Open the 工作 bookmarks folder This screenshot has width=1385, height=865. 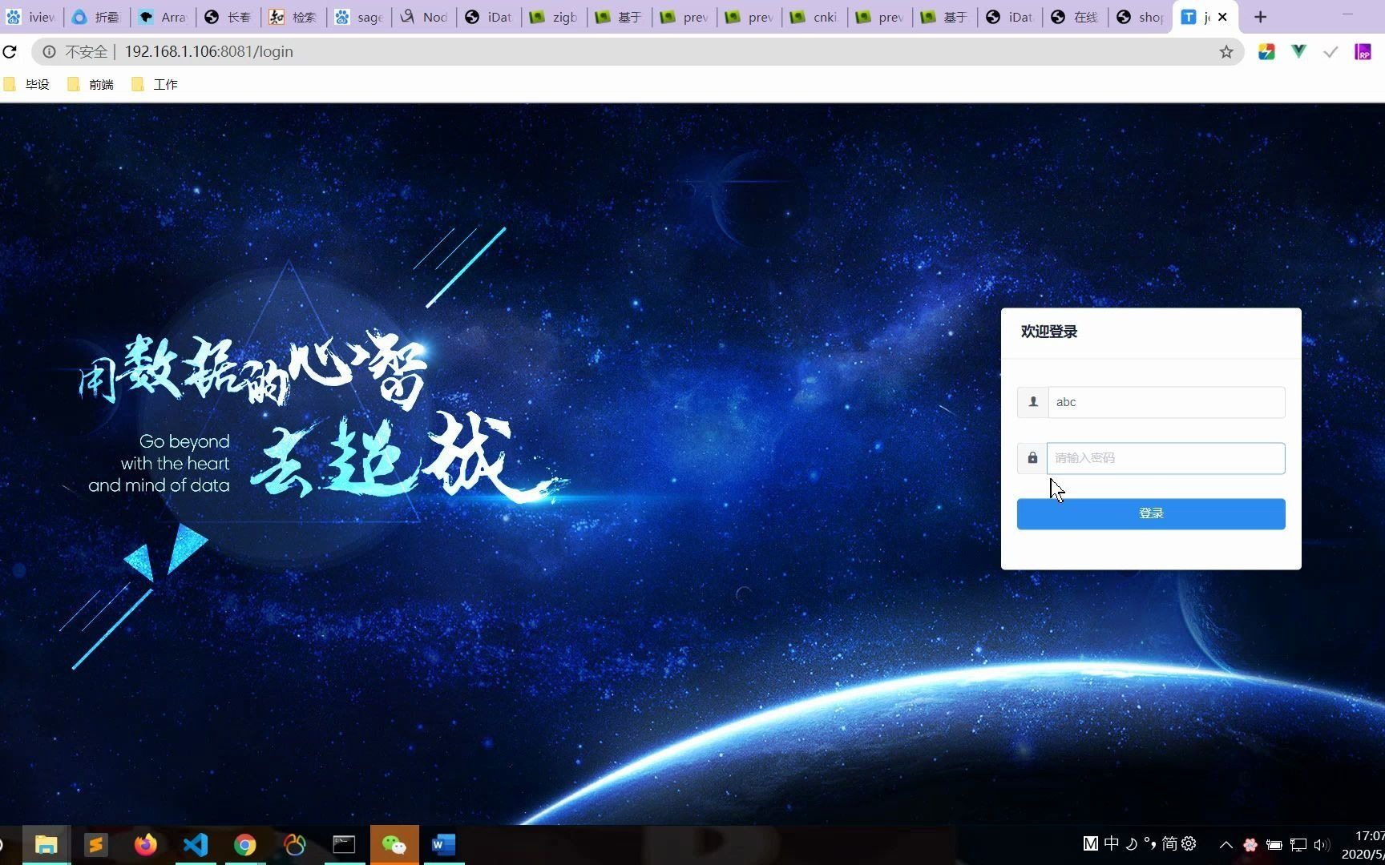155,84
